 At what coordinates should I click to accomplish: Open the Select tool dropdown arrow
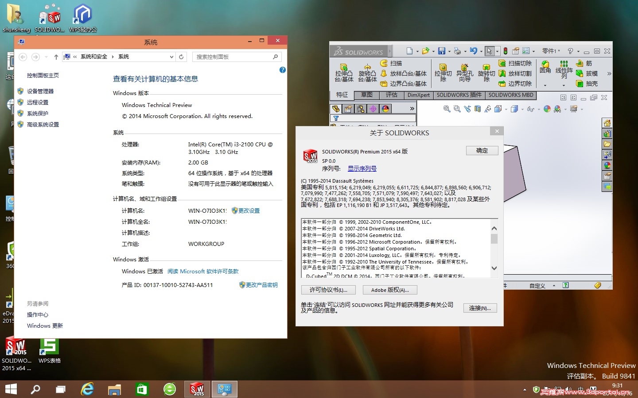[497, 51]
